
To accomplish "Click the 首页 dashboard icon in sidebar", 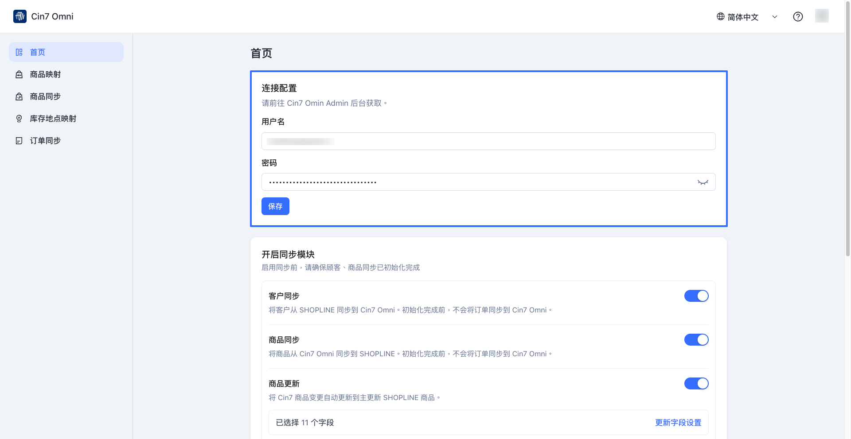I will (x=19, y=52).
